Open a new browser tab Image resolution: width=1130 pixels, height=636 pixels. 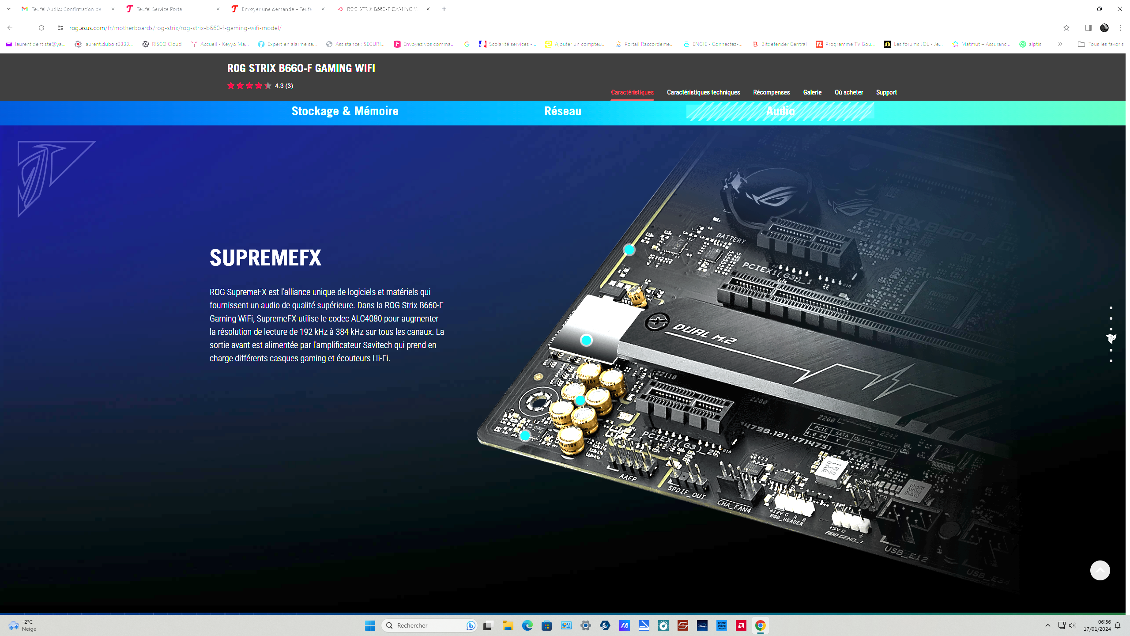[x=444, y=9]
